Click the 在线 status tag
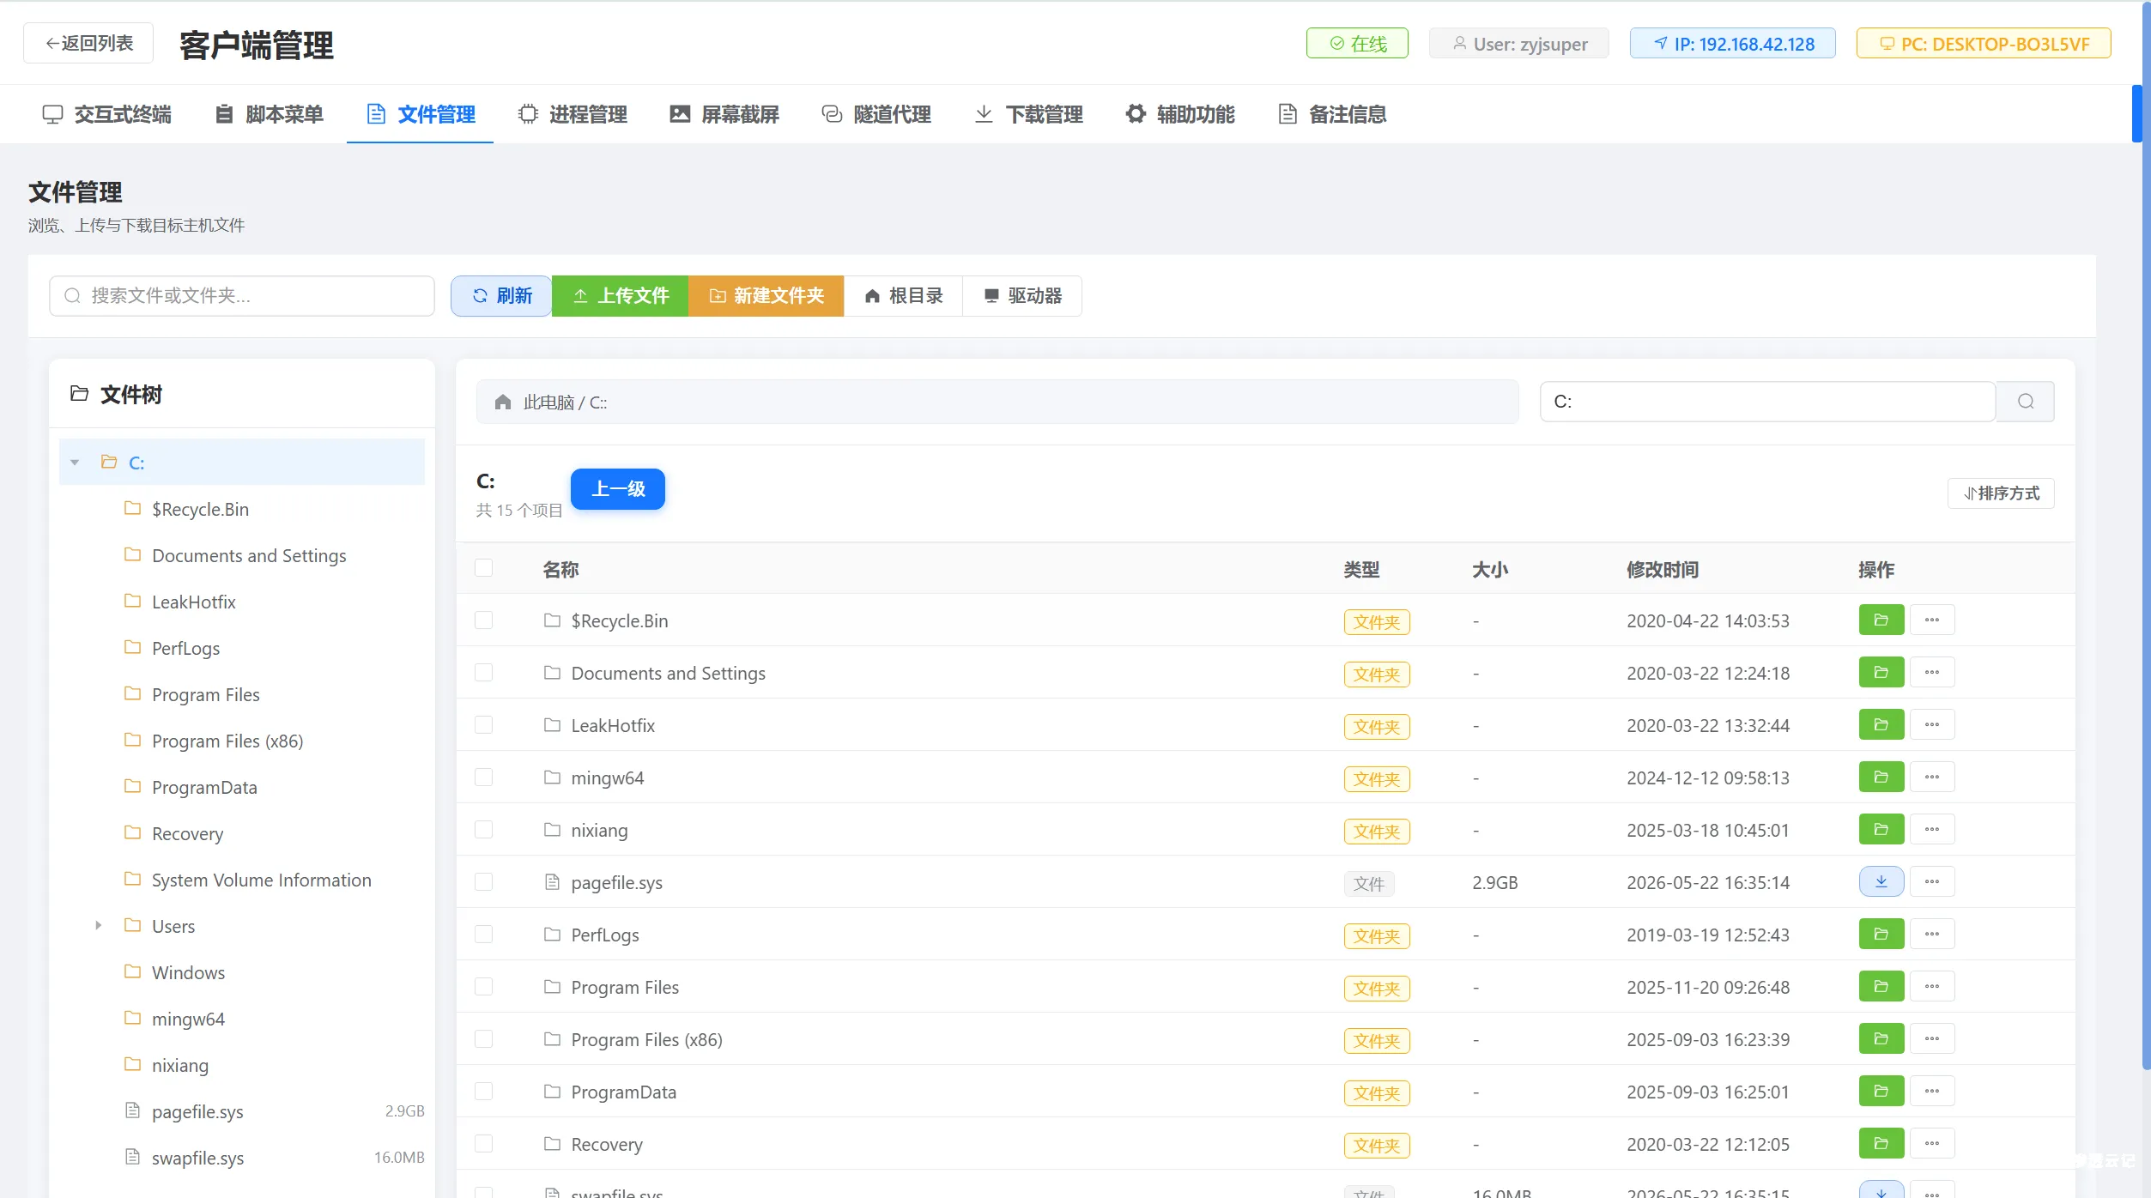Image resolution: width=2151 pixels, height=1198 pixels. pyautogui.click(x=1357, y=44)
